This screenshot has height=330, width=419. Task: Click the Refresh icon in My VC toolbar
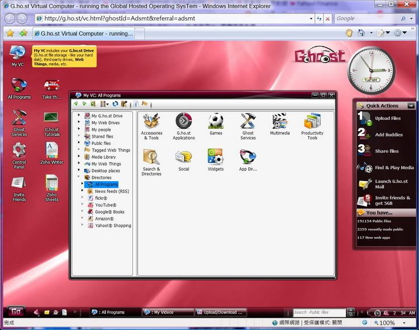tap(115, 104)
